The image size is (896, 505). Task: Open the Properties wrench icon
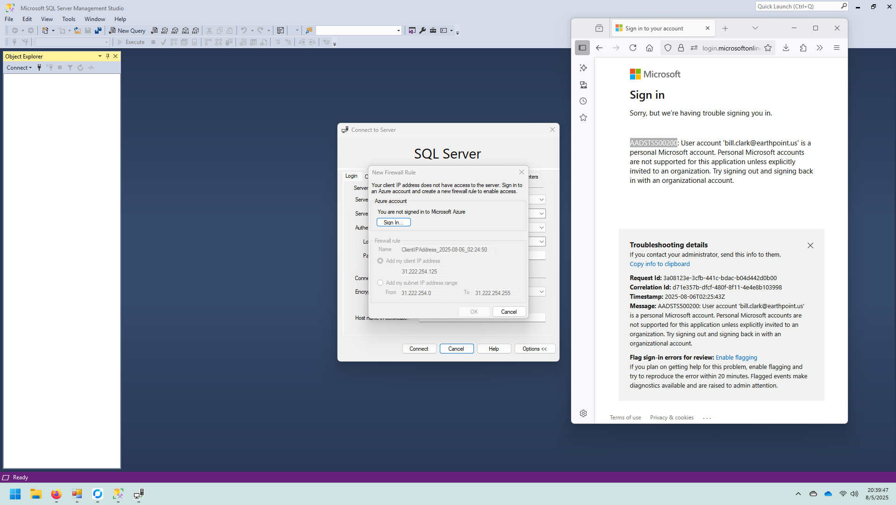coord(423,30)
